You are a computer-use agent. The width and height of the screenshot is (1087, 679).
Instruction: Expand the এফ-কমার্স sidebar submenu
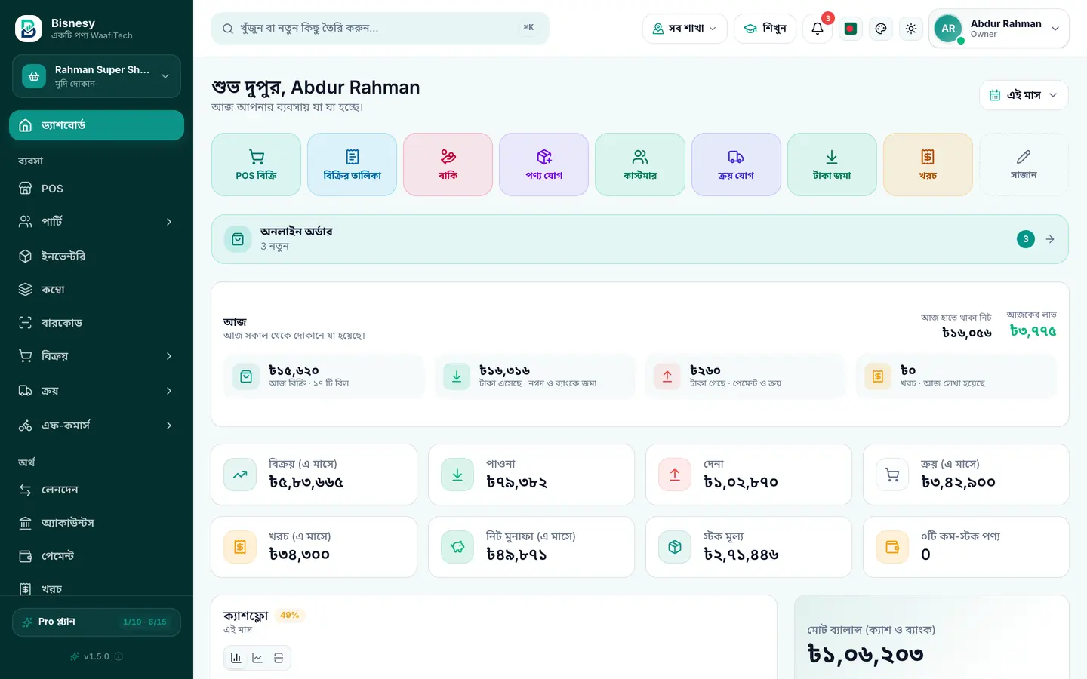(97, 425)
